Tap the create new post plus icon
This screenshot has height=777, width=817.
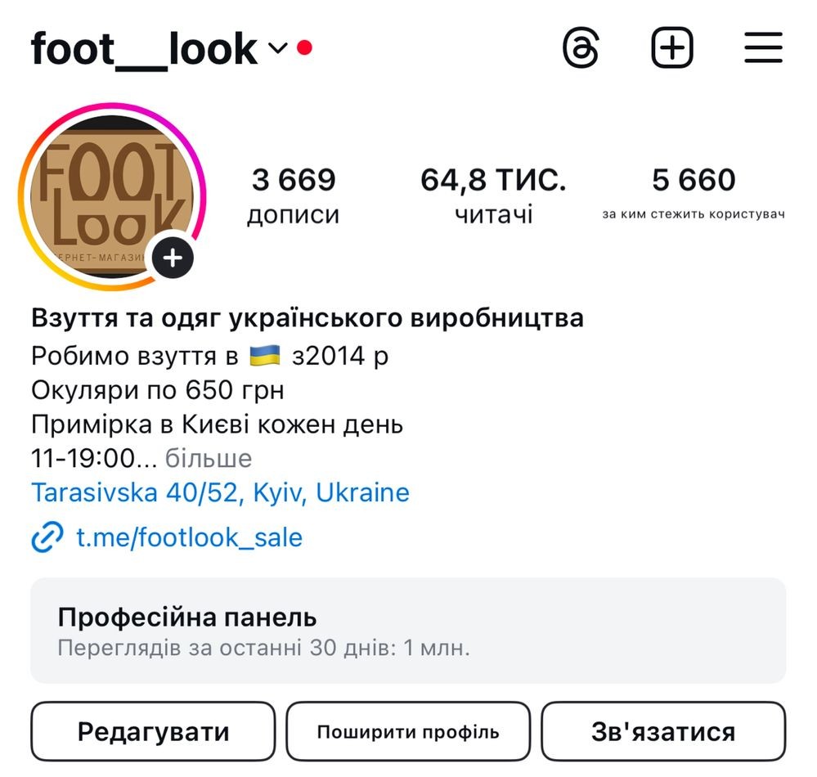(x=672, y=47)
